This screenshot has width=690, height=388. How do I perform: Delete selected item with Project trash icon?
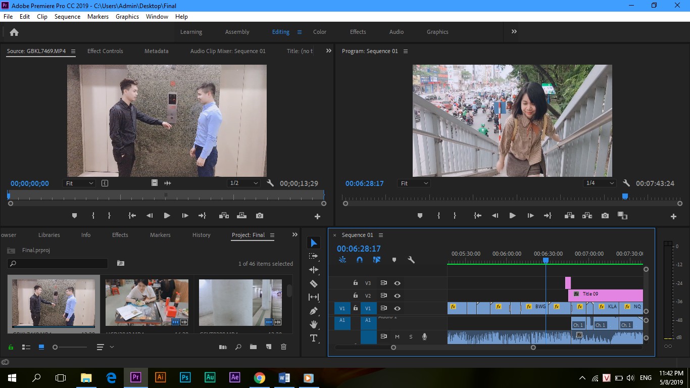point(283,347)
